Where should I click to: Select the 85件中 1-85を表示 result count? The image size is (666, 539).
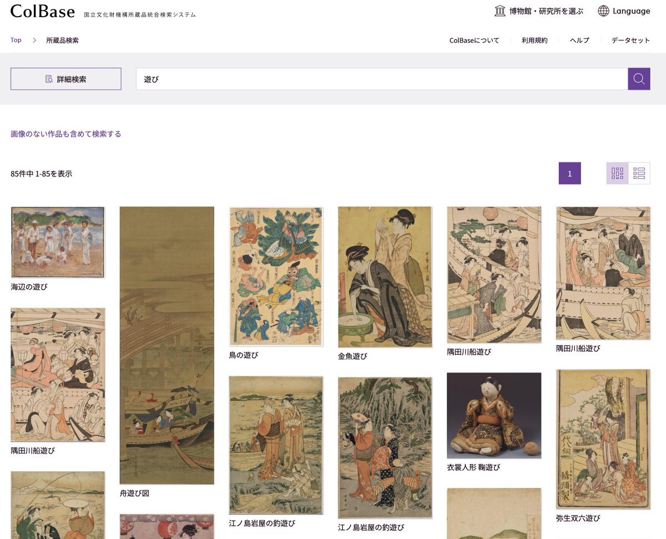pos(42,174)
